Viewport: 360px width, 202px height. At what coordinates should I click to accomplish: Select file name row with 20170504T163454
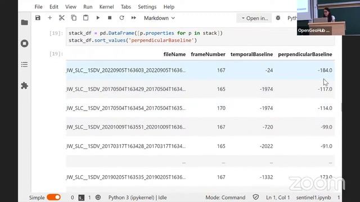pyautogui.click(x=126, y=108)
